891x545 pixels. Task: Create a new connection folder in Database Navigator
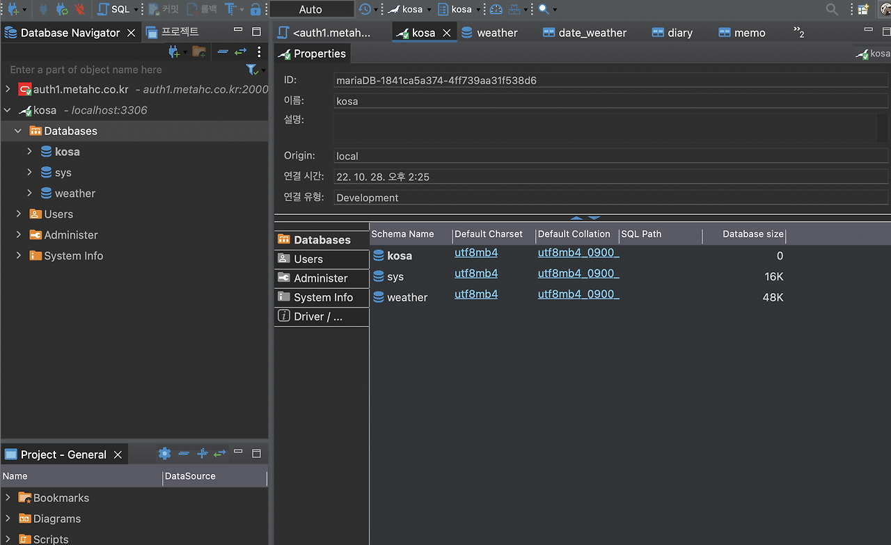(x=199, y=51)
